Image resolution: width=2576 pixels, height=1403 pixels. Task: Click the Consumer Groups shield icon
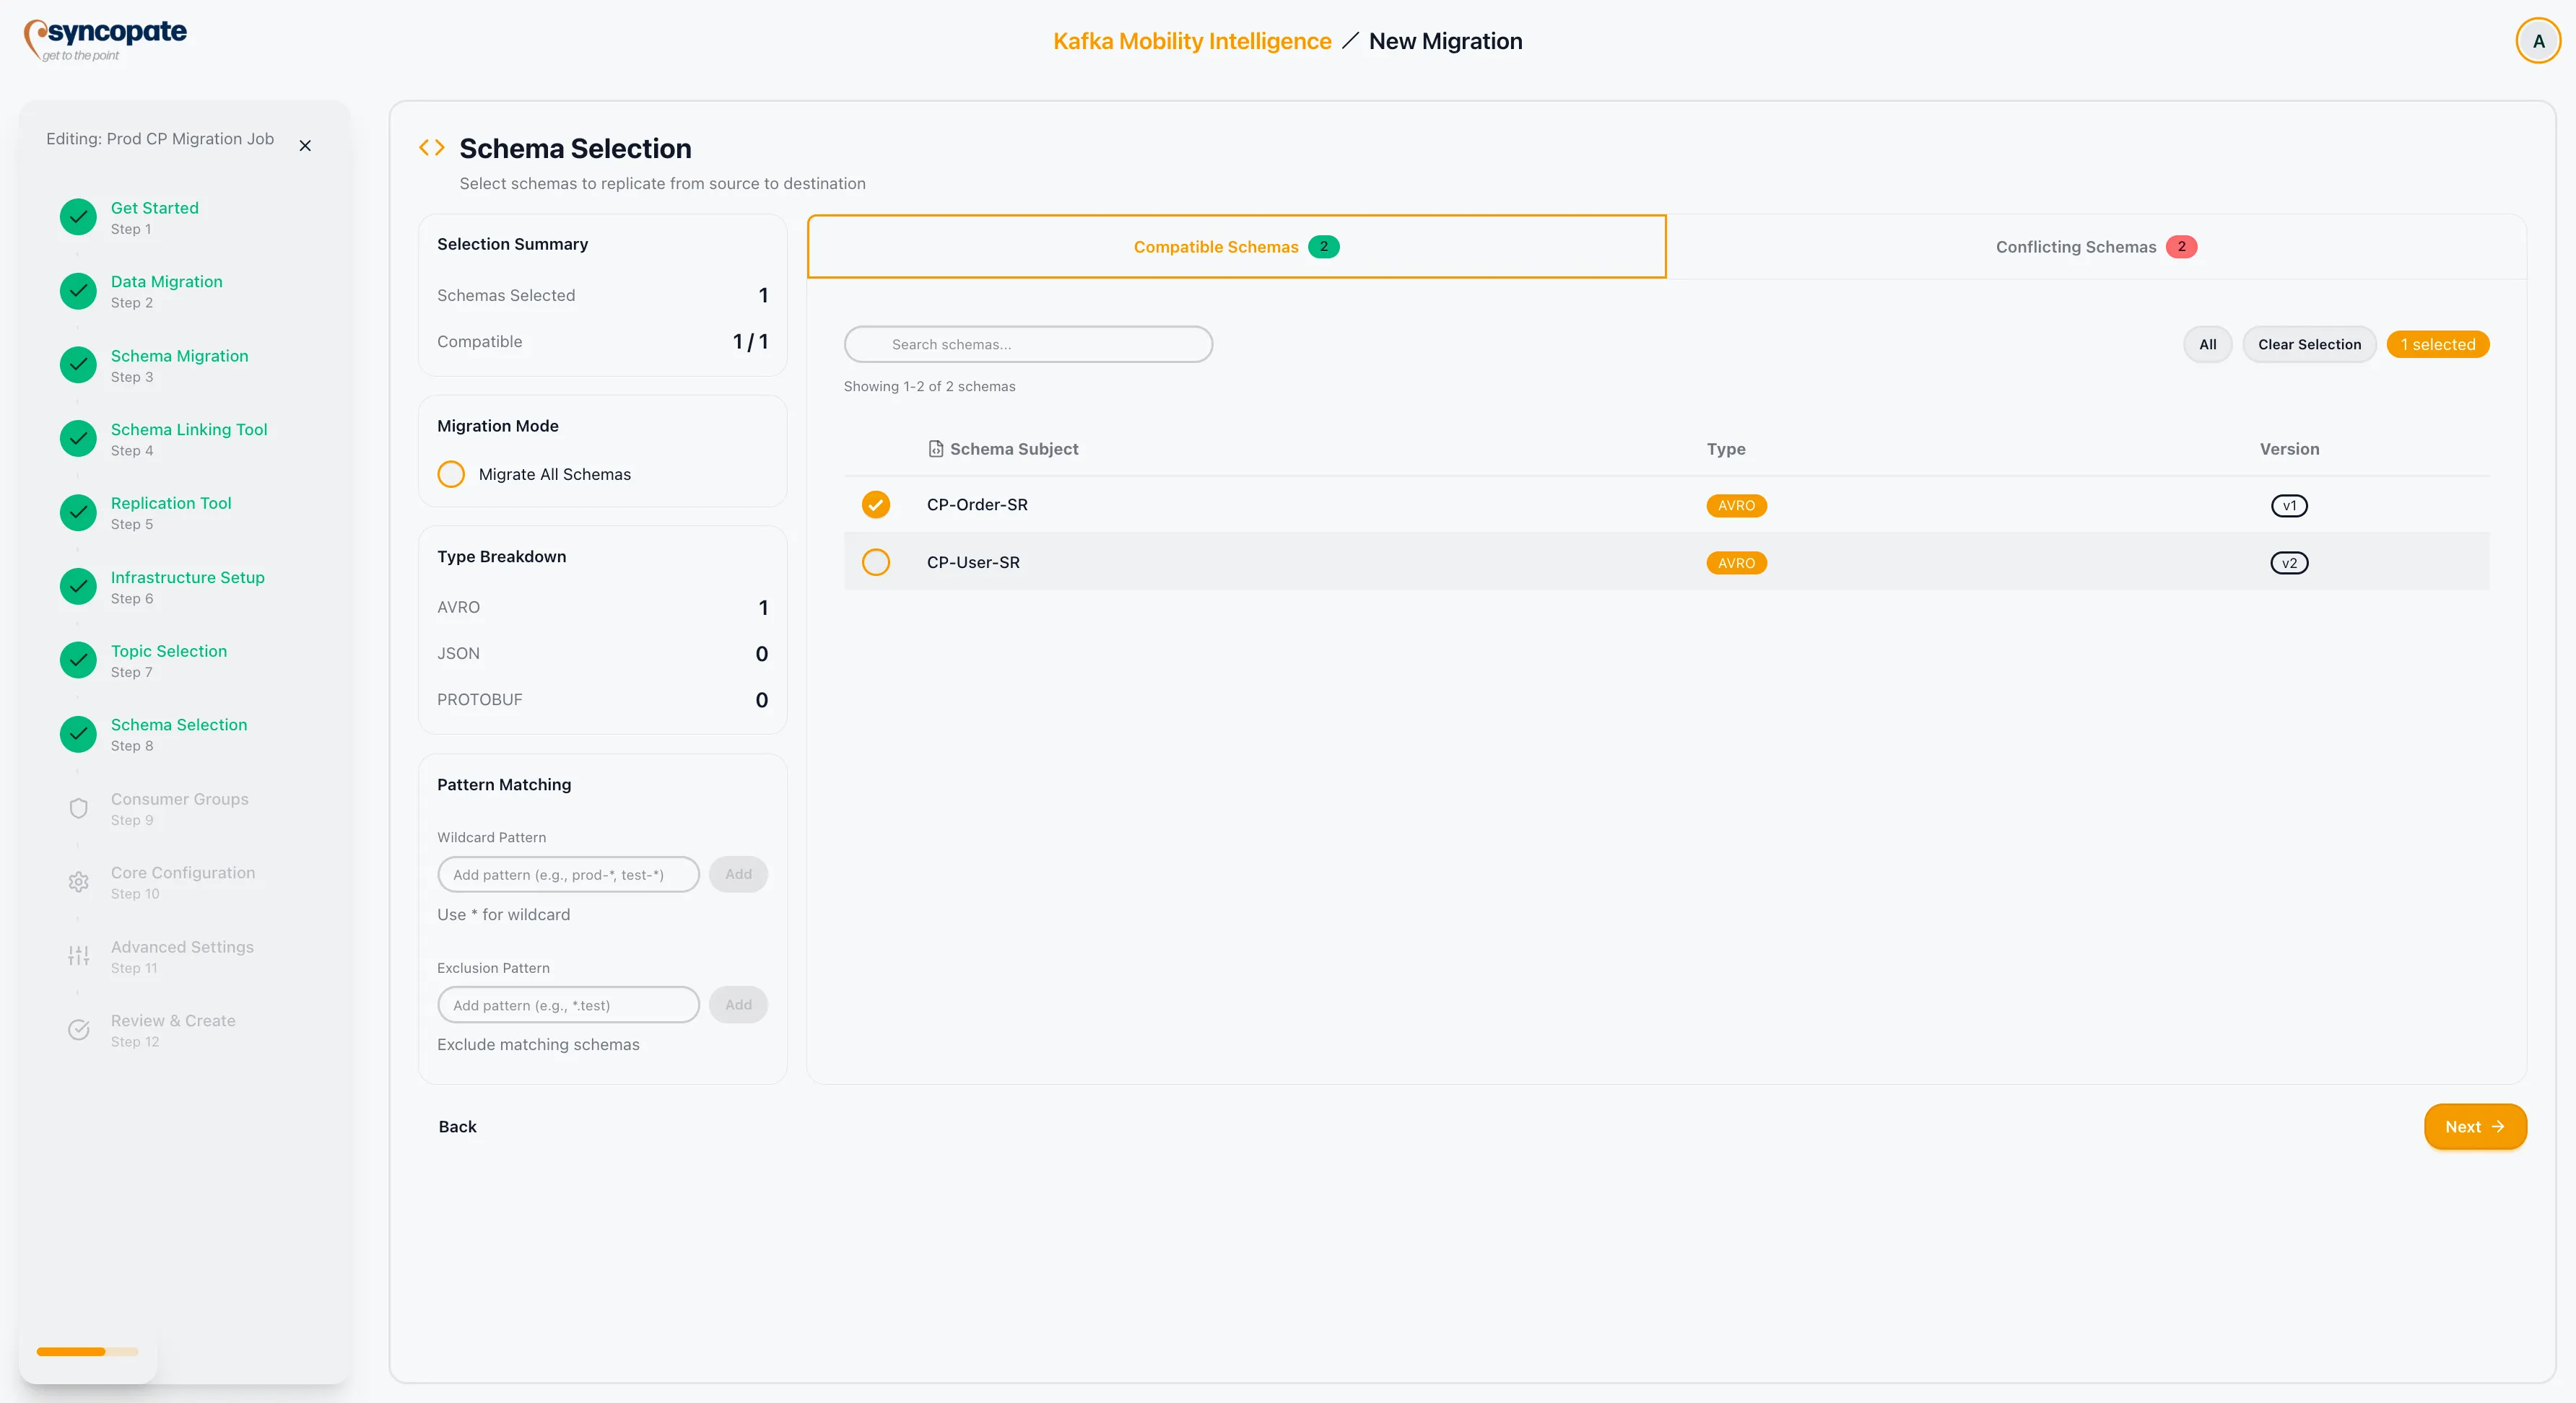[77, 808]
